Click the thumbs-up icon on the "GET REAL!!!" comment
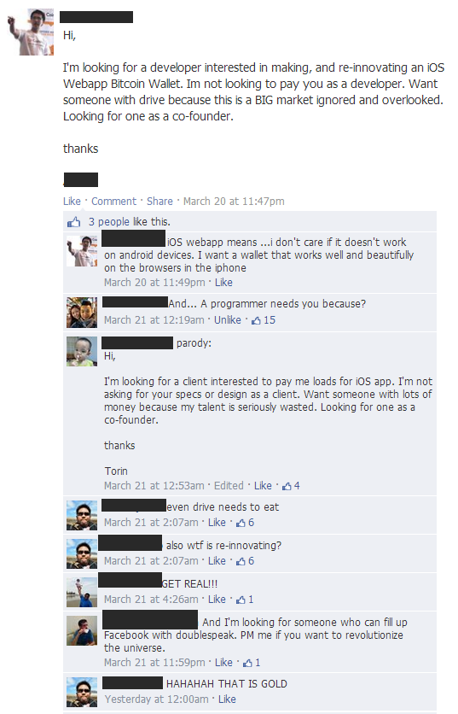This screenshot has height=714, width=458. [x=241, y=600]
